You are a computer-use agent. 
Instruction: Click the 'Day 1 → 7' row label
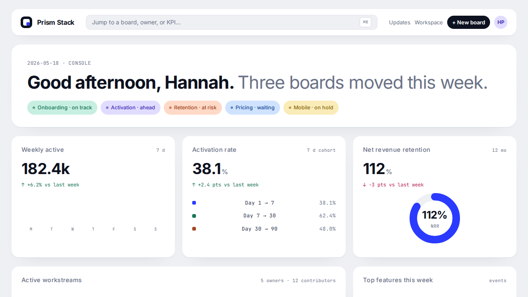259,203
